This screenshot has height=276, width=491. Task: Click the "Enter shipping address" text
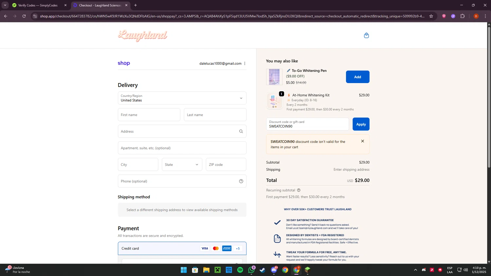coord(351,169)
